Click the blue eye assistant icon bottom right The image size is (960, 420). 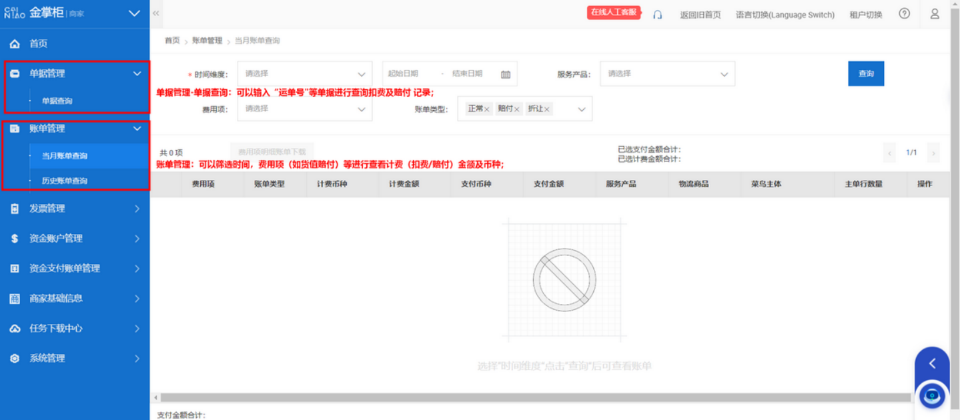pos(931,395)
